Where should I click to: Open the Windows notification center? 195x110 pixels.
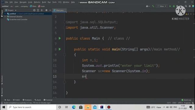point(191,107)
